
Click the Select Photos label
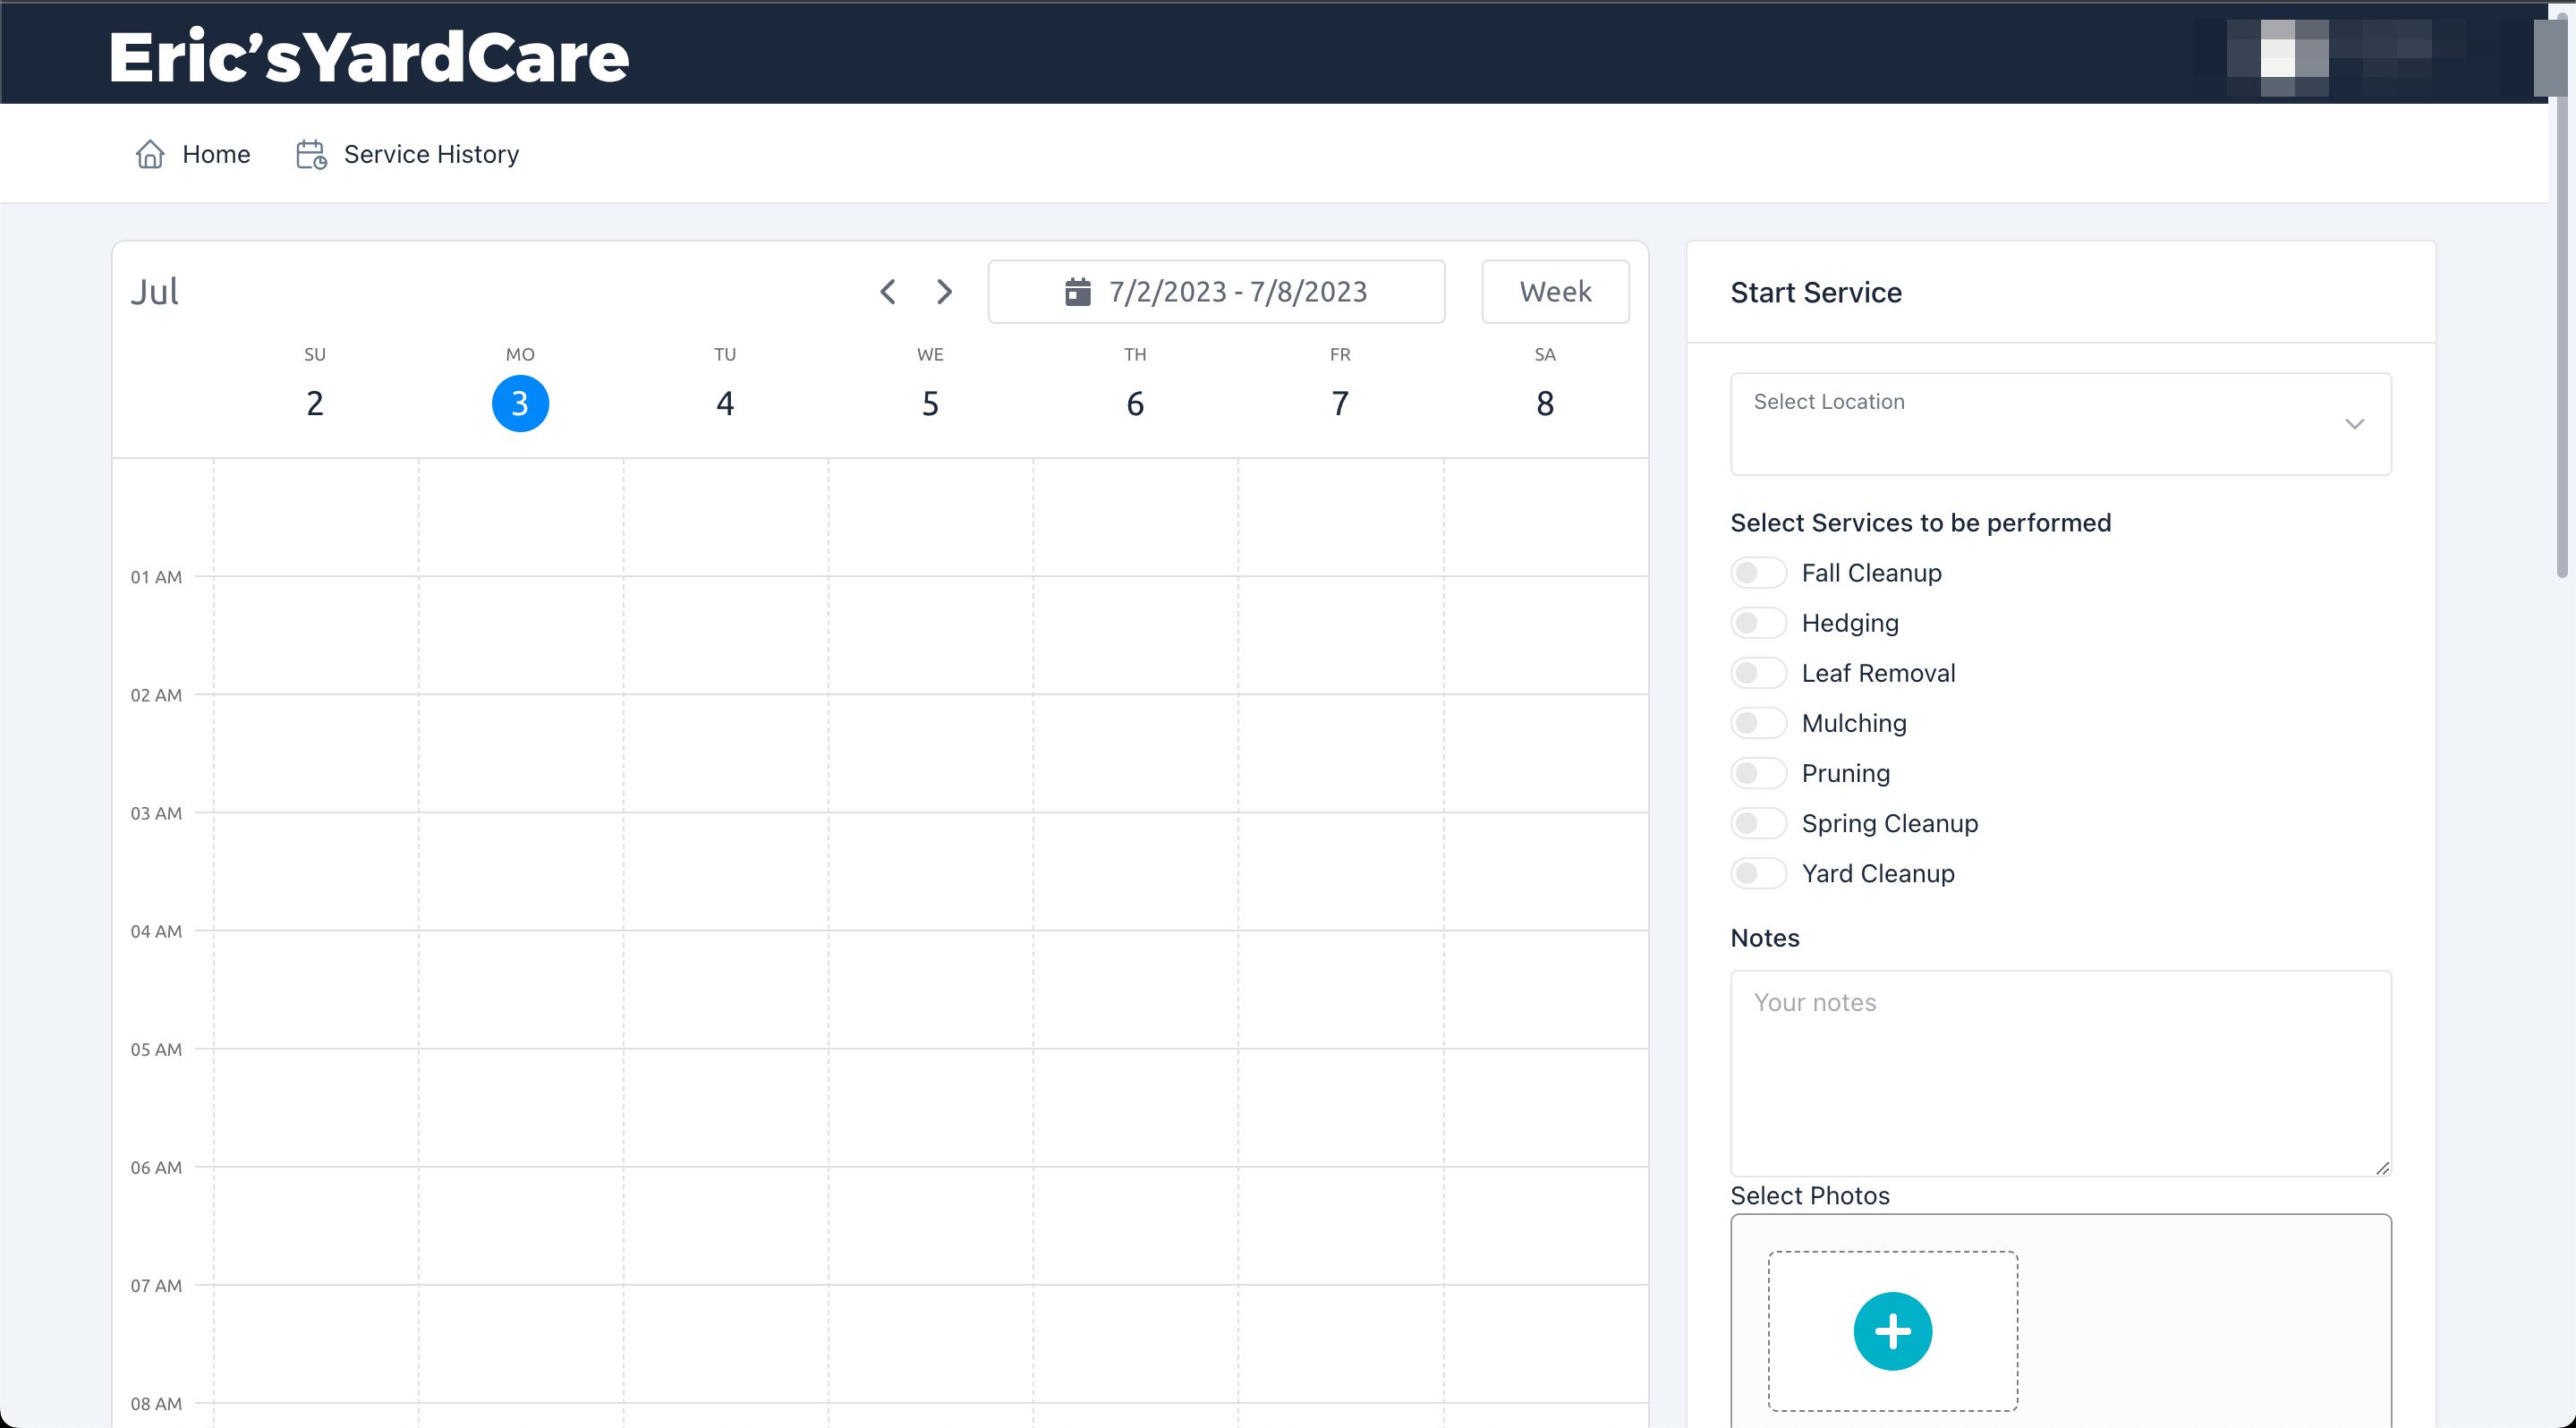[1810, 1195]
